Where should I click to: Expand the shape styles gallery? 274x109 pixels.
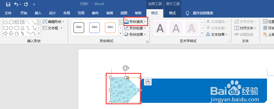[x=120, y=34]
